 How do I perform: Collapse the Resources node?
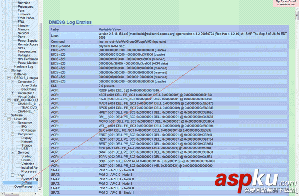click(x=13, y=123)
